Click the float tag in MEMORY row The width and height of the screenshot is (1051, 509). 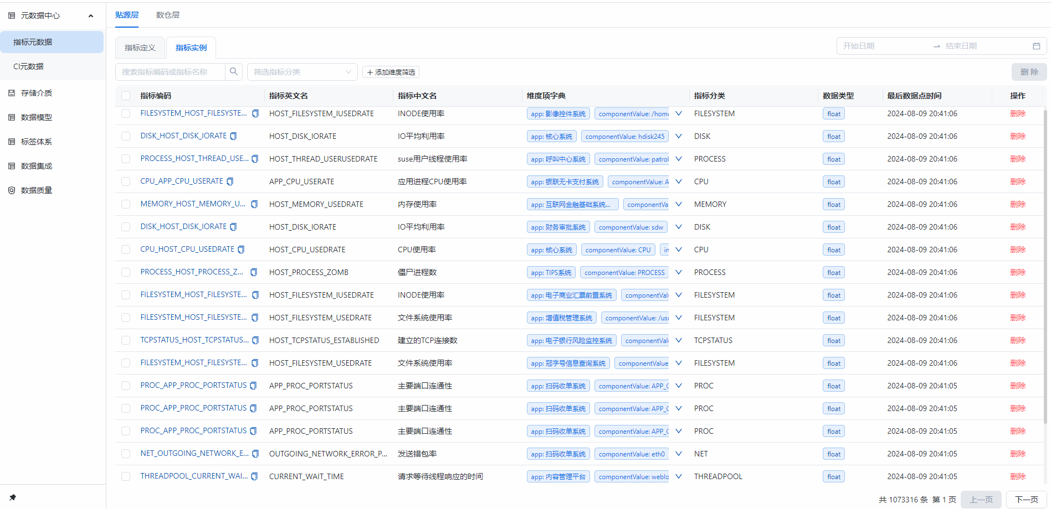coord(834,204)
